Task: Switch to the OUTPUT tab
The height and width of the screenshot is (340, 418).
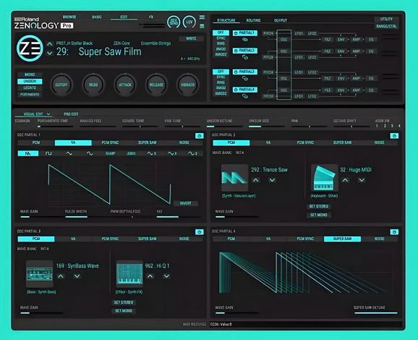Action: tap(281, 20)
